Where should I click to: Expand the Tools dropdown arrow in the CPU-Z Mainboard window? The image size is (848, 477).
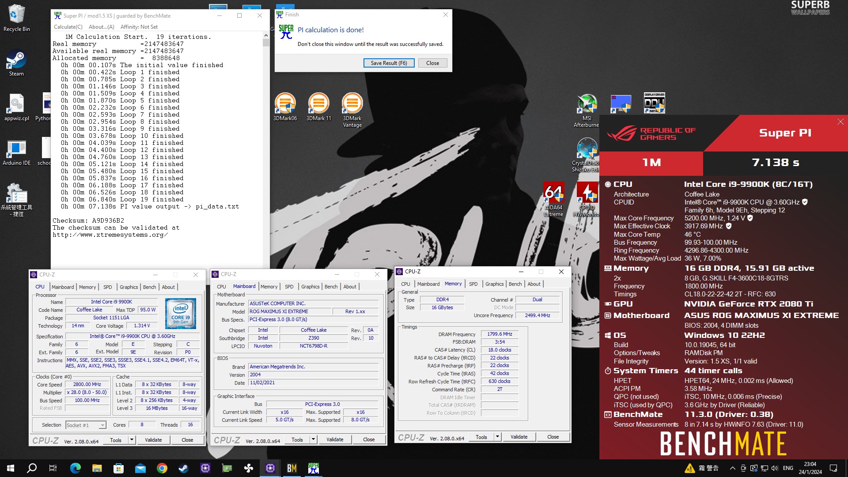313,439
